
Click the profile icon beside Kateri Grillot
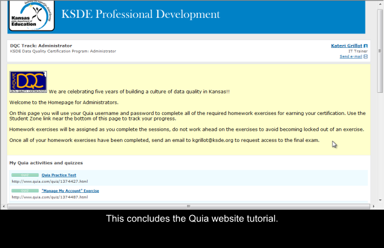[366, 46]
